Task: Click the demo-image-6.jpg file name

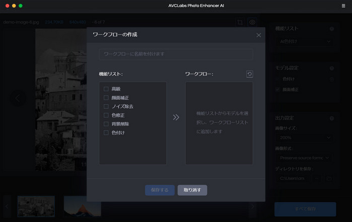Action: (x=21, y=22)
